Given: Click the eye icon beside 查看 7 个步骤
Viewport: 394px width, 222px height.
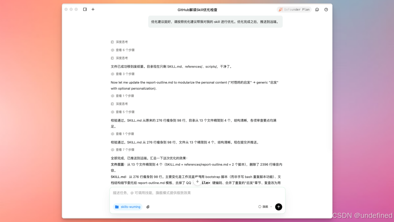Looking at the screenshot, I should tap(113, 150).
